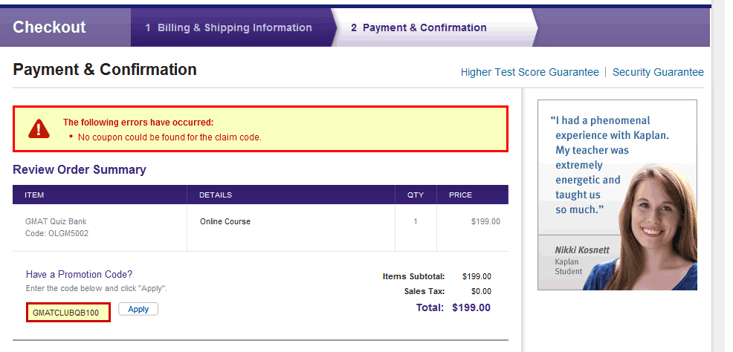Click the page's vertical scrollbar
The image size is (733, 352).
click(x=719, y=176)
